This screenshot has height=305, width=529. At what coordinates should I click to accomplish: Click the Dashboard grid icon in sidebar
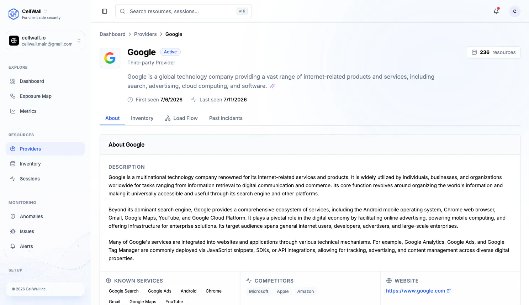[x=13, y=81]
